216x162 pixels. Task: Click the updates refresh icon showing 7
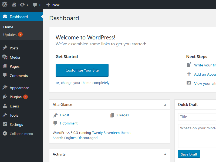22,5
